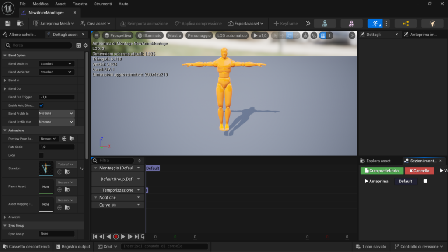This screenshot has height=252, width=448.
Task: Check the box next to Default section
Action: (425, 181)
